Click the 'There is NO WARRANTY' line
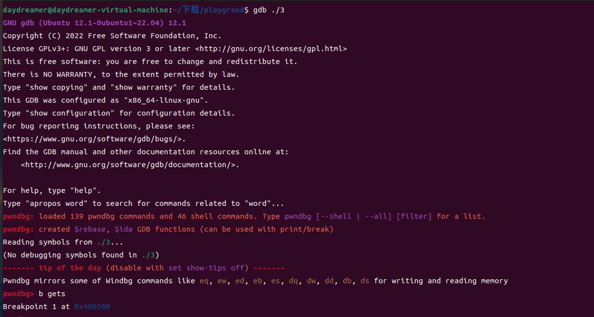 121,74
